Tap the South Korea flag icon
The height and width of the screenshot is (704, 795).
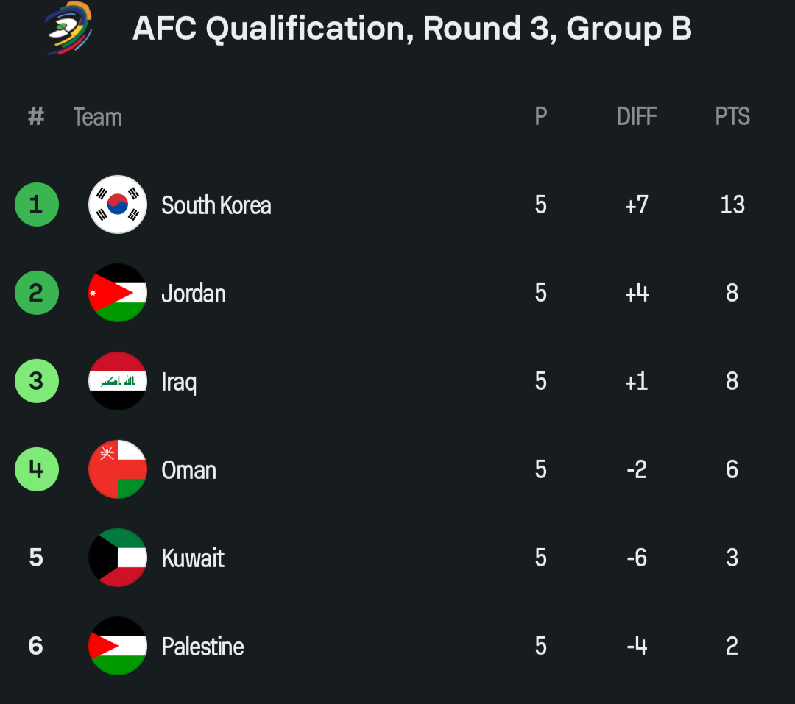[x=118, y=205]
